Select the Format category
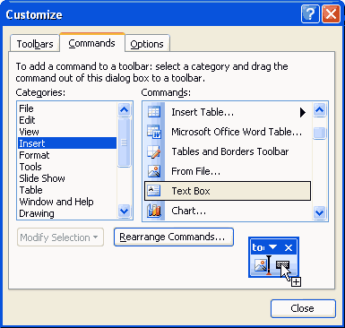 tap(67, 155)
